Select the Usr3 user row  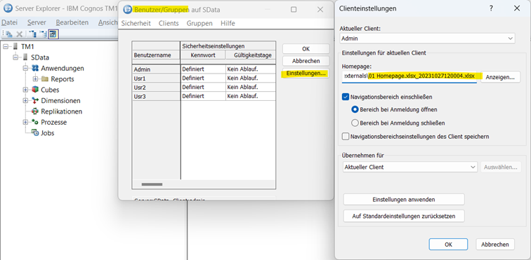pyautogui.click(x=156, y=96)
